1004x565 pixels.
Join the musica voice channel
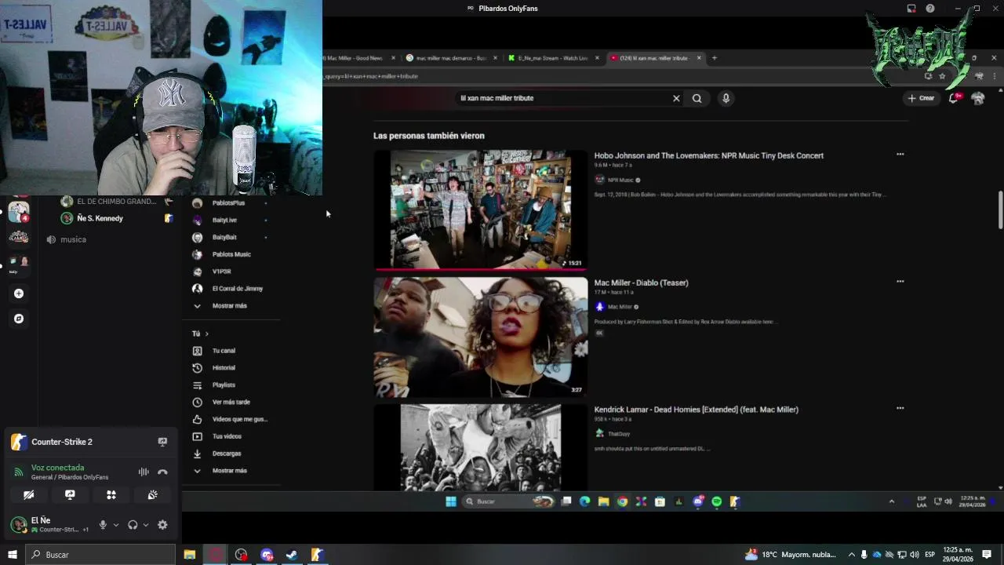[73, 239]
